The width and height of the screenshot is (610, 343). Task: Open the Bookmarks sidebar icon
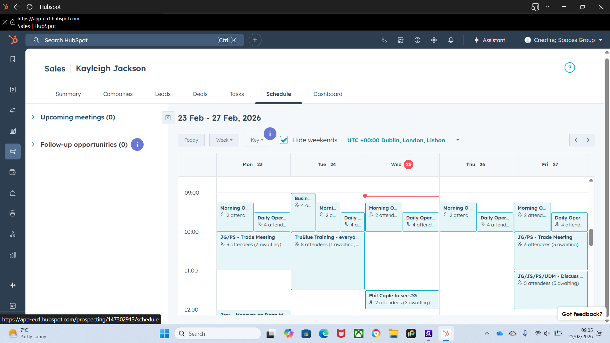(13, 59)
